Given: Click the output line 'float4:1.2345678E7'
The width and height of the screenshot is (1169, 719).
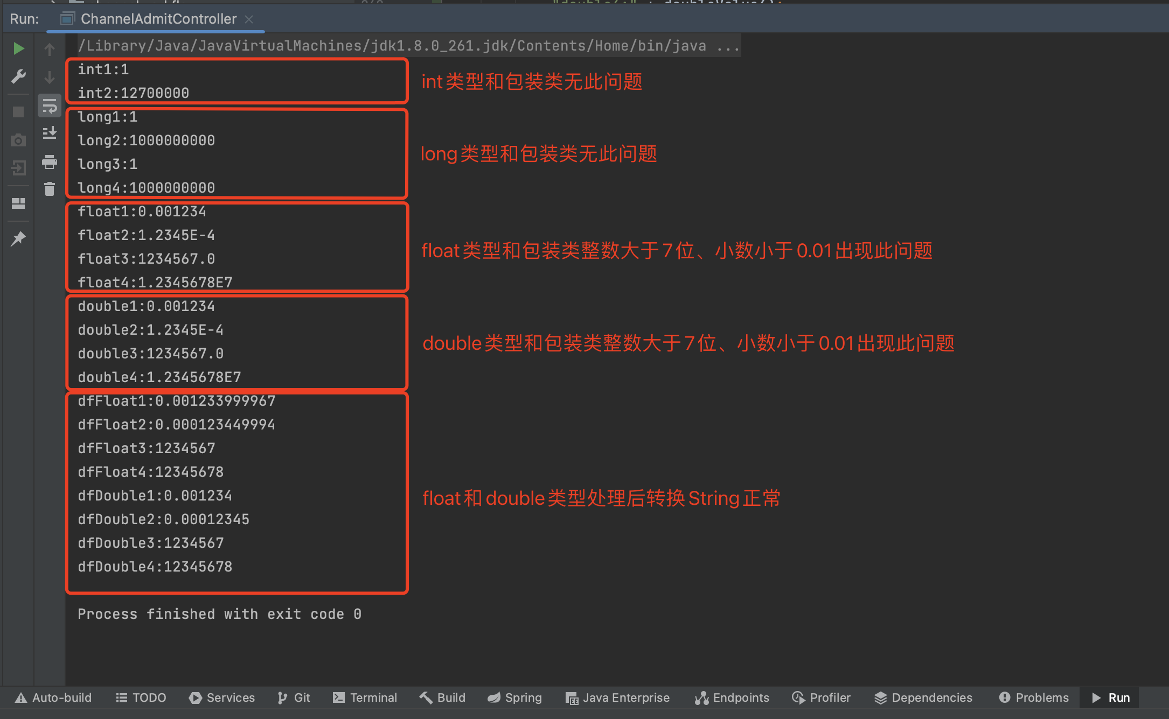Looking at the screenshot, I should click(x=155, y=283).
